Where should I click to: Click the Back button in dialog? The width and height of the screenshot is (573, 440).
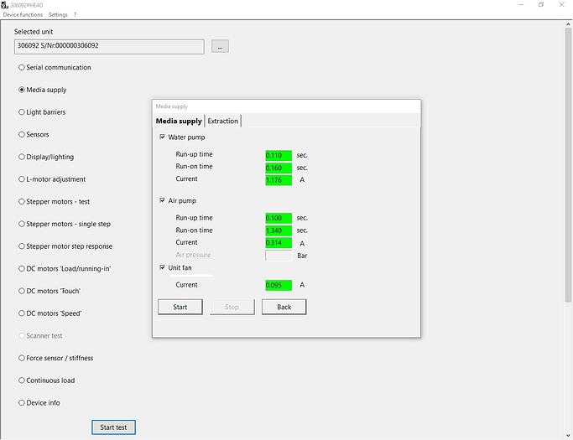tap(284, 308)
